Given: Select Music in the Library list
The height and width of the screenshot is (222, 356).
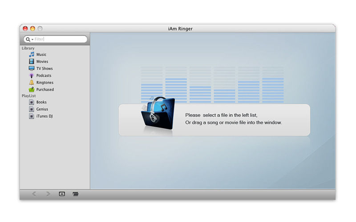Looking at the screenshot, I should coord(41,55).
